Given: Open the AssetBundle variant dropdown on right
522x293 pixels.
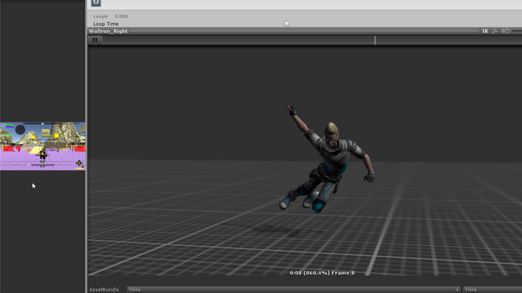Looking at the screenshot, I should (492, 289).
